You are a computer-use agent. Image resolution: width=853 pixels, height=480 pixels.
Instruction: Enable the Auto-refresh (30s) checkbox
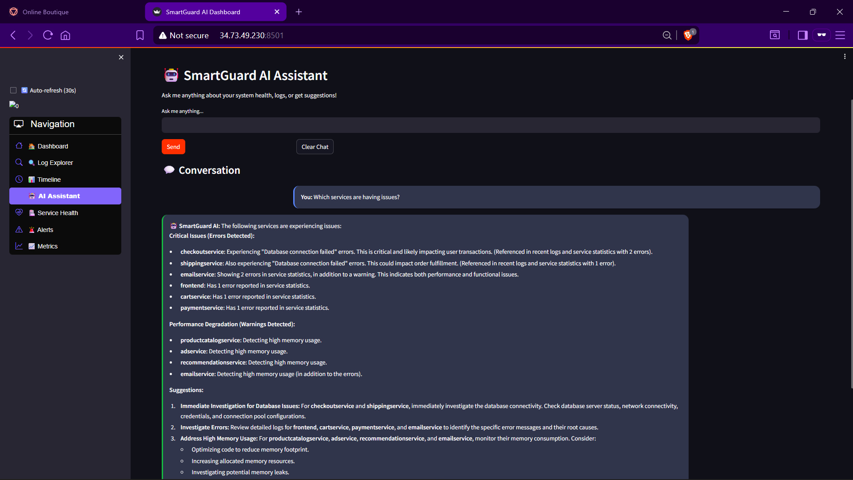click(x=13, y=90)
